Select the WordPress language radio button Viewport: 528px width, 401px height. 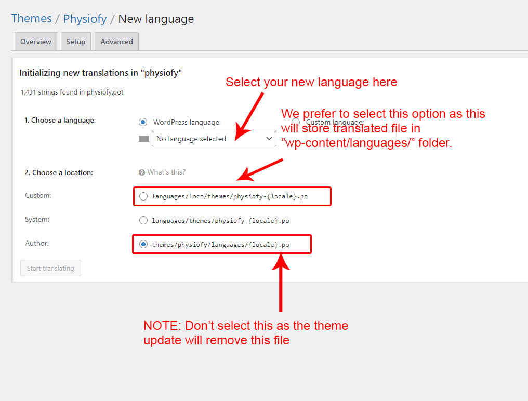(143, 122)
